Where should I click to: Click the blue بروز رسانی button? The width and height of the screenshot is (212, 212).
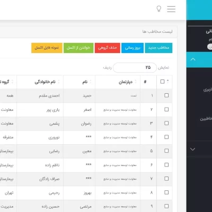click(132, 48)
